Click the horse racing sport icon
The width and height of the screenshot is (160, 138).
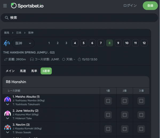click(x=7, y=43)
